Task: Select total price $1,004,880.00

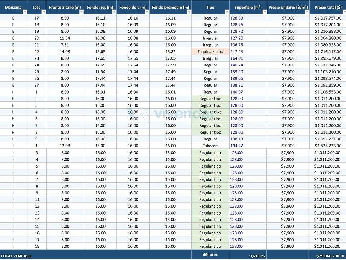Action: [x=328, y=38]
